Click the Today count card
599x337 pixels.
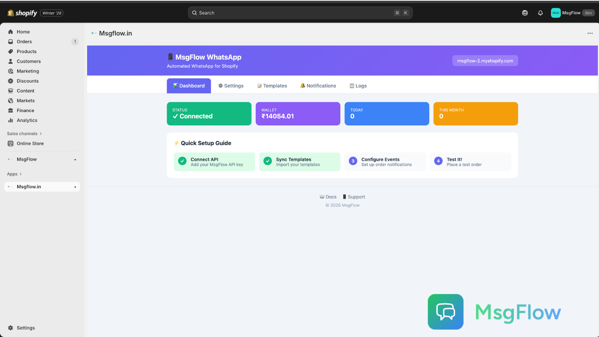387,114
